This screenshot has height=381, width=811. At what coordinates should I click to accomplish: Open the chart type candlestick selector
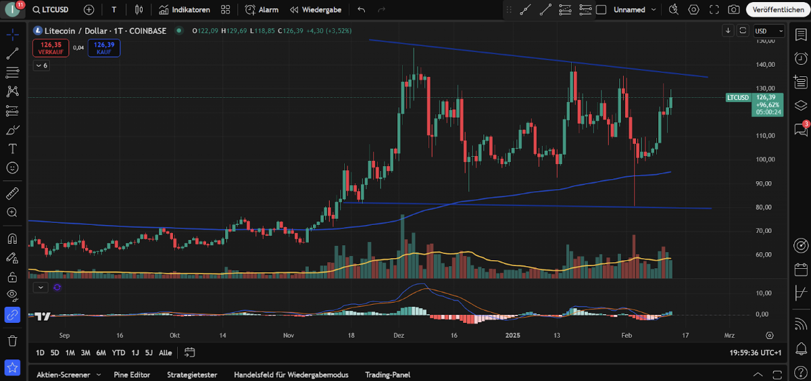(x=139, y=10)
